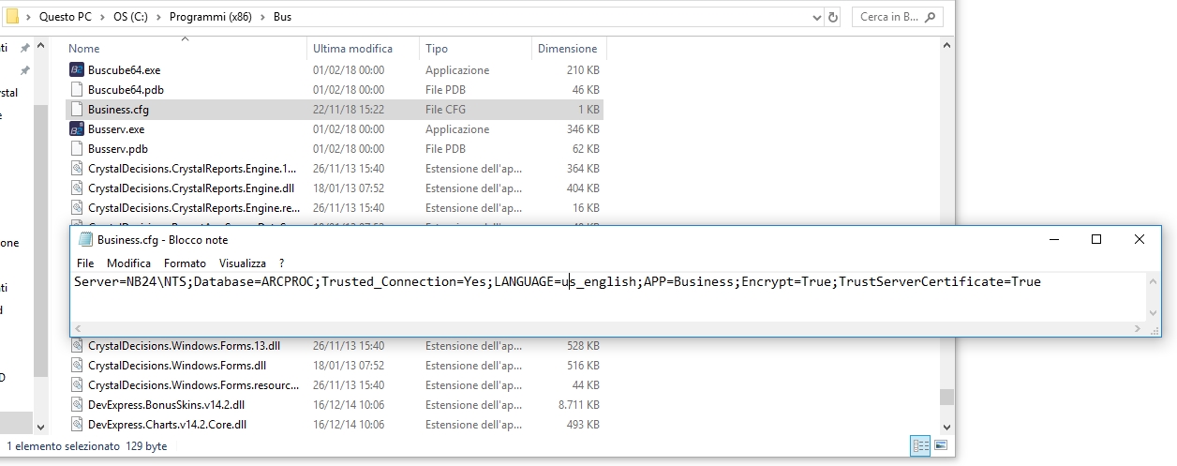The width and height of the screenshot is (1177, 466).
Task: Select the Buscube64.exe application icon
Action: (77, 70)
